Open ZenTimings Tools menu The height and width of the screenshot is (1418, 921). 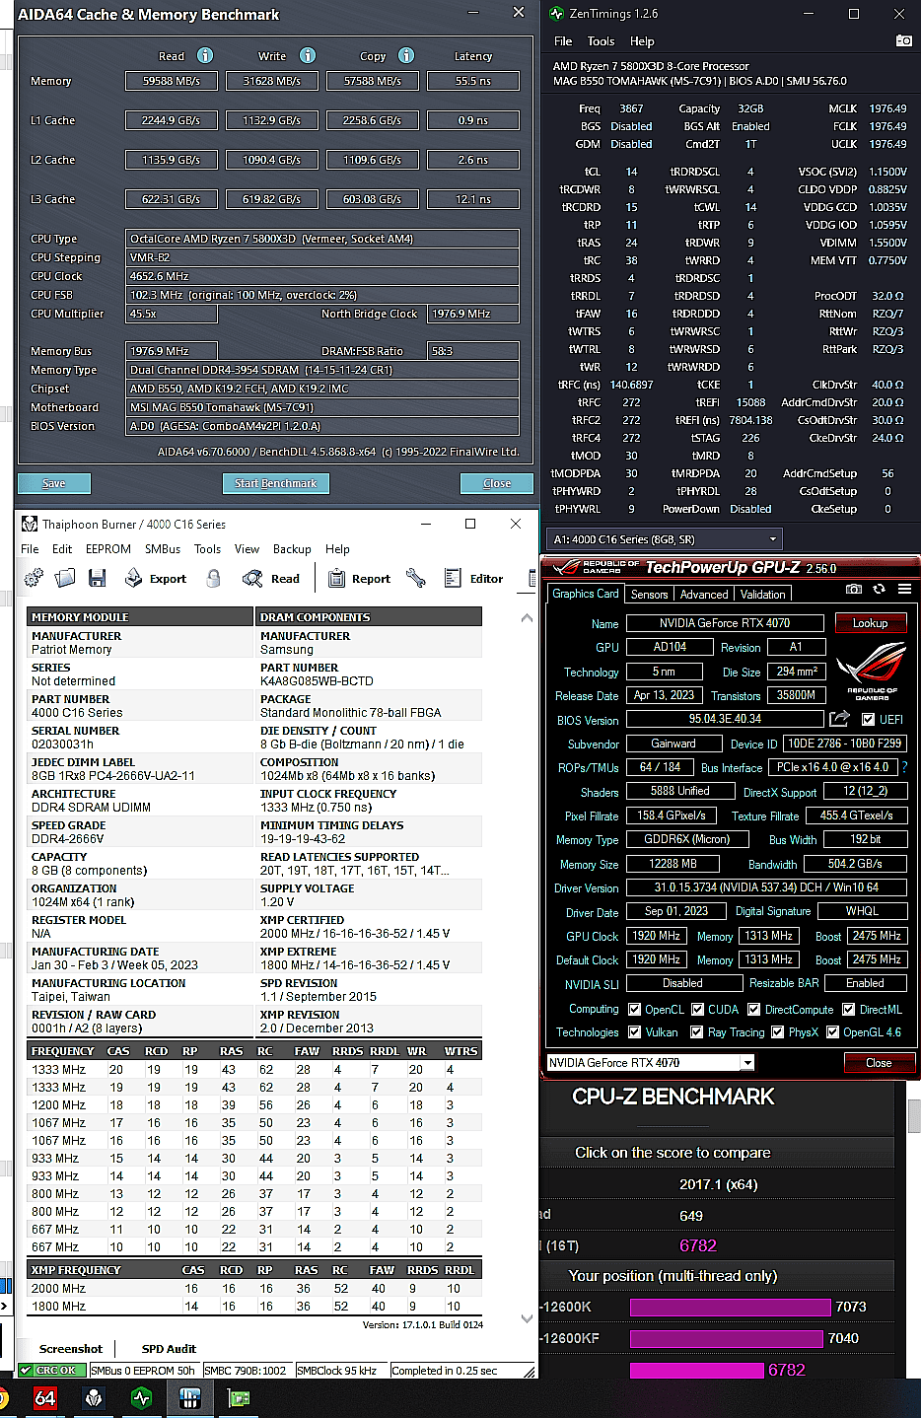coord(601,41)
